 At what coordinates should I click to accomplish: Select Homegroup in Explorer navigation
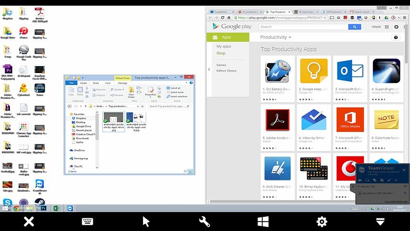pos(79,159)
